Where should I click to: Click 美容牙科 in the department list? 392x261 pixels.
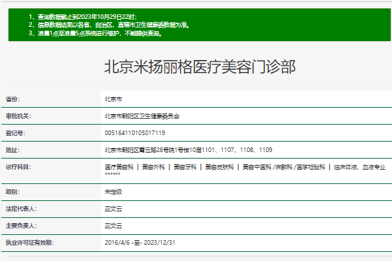(186, 167)
